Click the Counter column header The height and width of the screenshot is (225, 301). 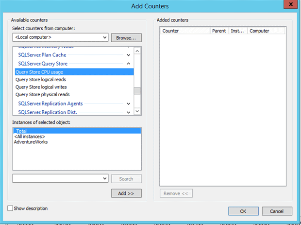[185, 31]
